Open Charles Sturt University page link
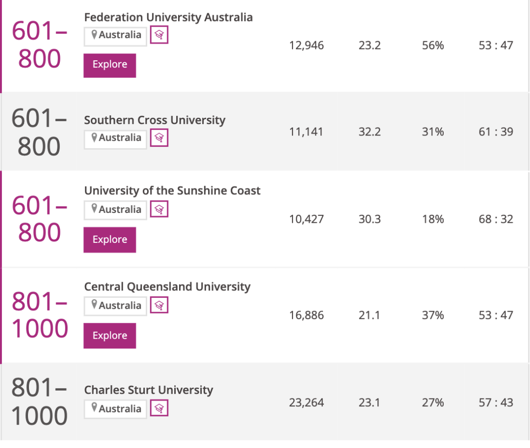Image resolution: width=530 pixels, height=448 pixels. click(148, 390)
